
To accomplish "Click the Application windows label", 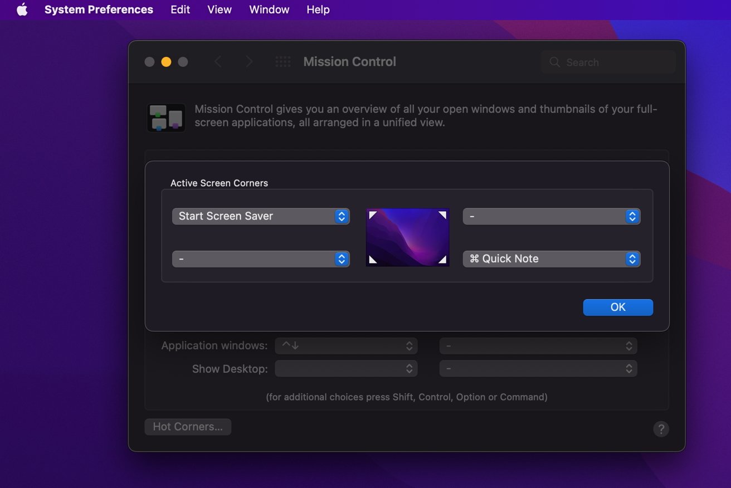I will coord(215,346).
